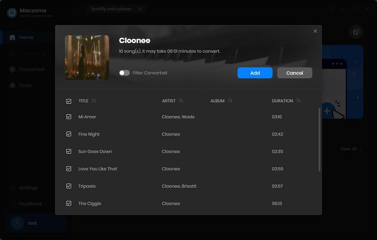Click the Tripasia song title

[87, 186]
